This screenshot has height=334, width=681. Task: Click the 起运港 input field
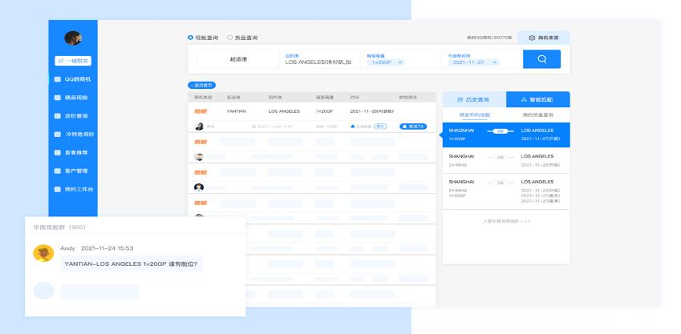[240, 59]
